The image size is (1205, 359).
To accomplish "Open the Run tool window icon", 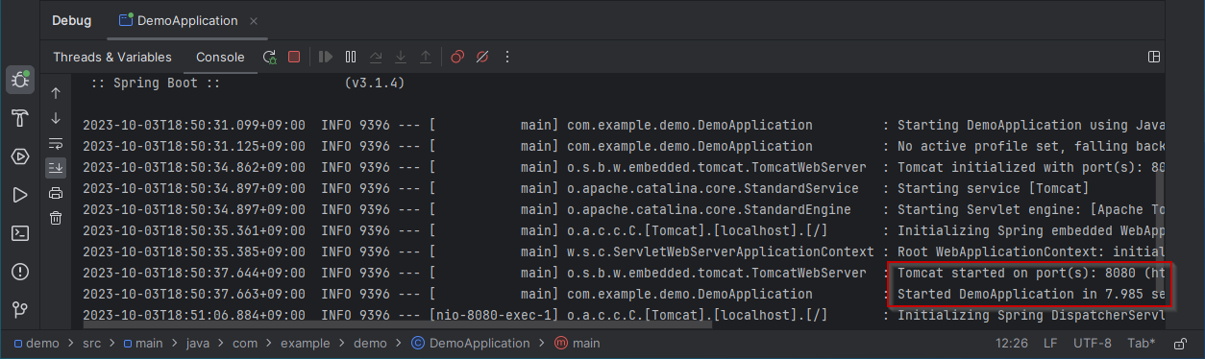I will (19, 195).
